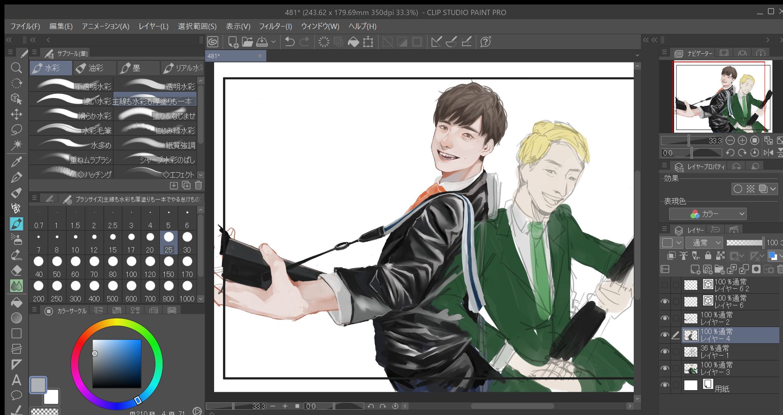Image resolution: width=783 pixels, height=415 pixels.
Task: Select the Fill bucket tool
Action: [16, 302]
